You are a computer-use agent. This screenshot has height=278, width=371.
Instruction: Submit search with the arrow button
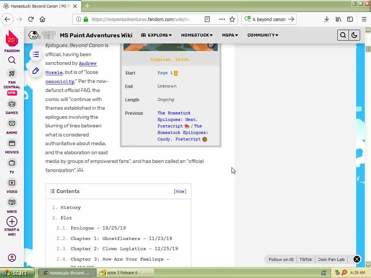(x=291, y=19)
